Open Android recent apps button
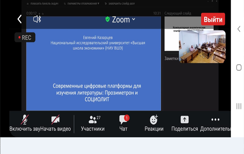Screen dimensions: 244x154 [x=239, y=106]
